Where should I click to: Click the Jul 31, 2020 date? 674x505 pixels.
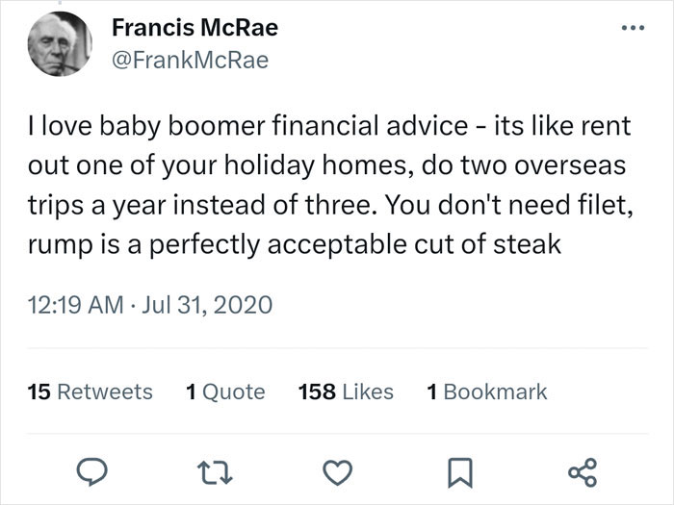click(207, 305)
